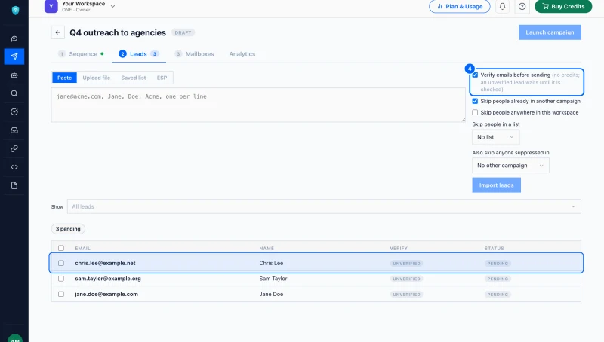Open the robot sidebar icon
The width and height of the screenshot is (604, 342).
pyautogui.click(x=14, y=75)
